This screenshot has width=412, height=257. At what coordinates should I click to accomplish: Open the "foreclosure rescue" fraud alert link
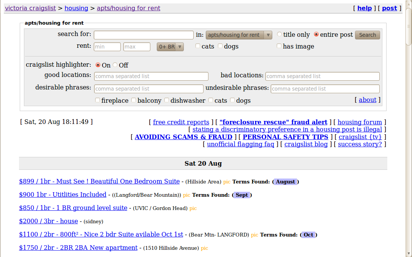coord(273,122)
